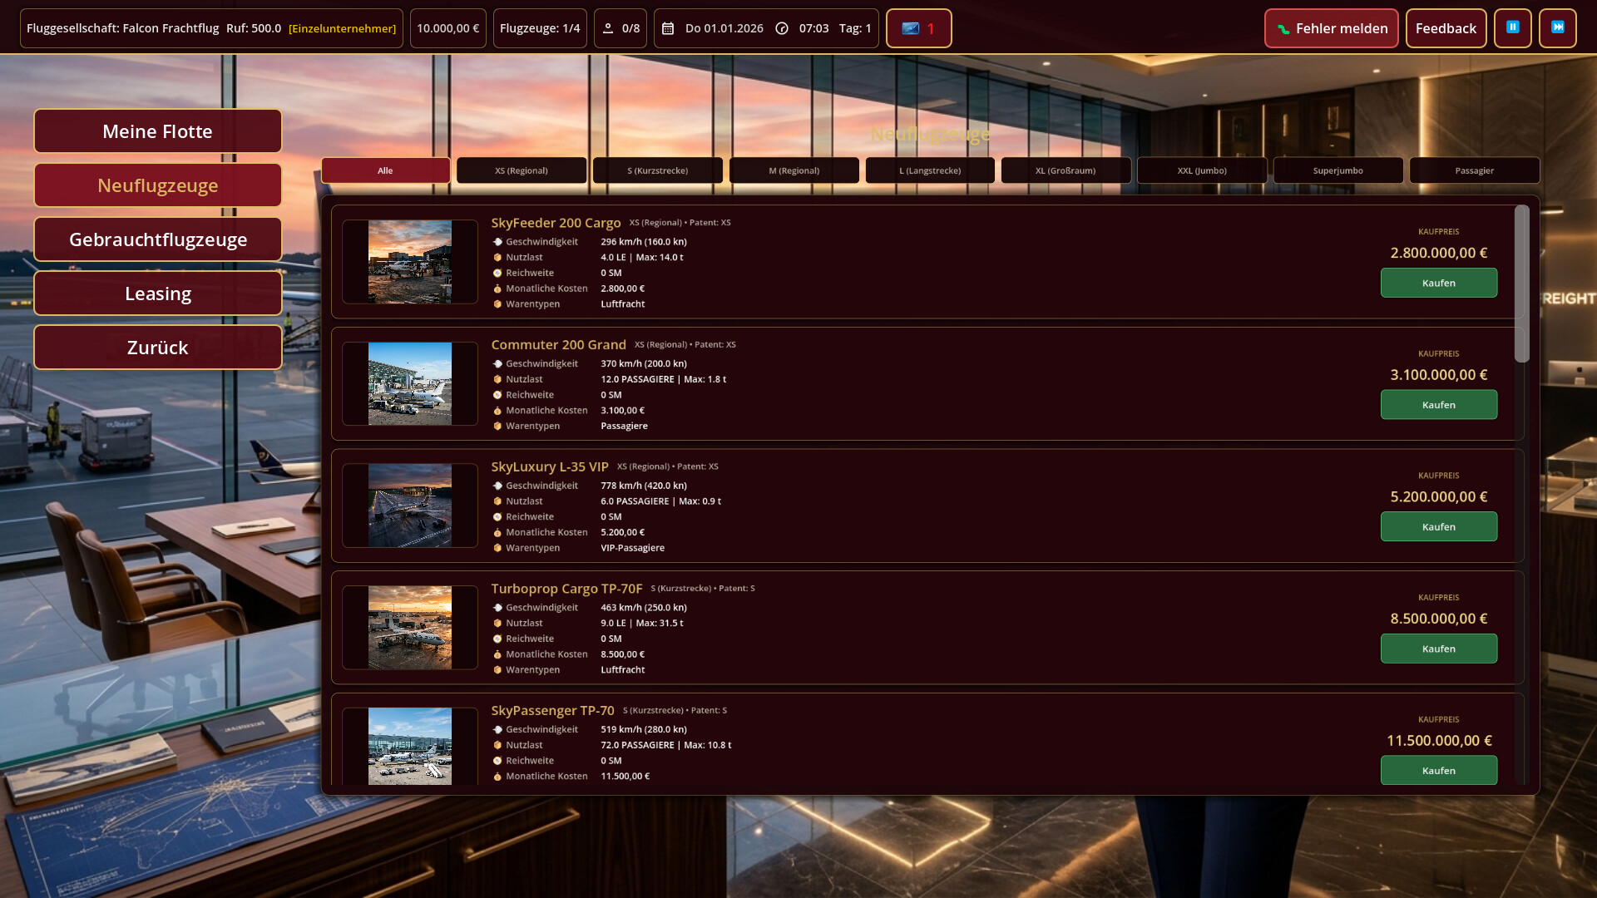Buy the Turboprop Cargo TP-70F
1597x898 pixels.
click(x=1439, y=649)
